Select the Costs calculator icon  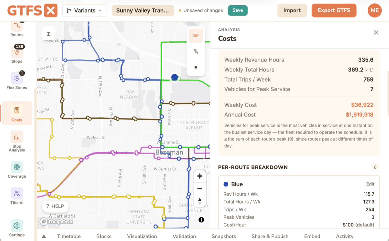pos(17,110)
